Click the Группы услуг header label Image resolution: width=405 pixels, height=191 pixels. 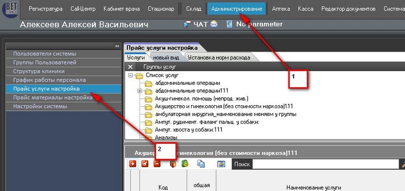[160, 67]
